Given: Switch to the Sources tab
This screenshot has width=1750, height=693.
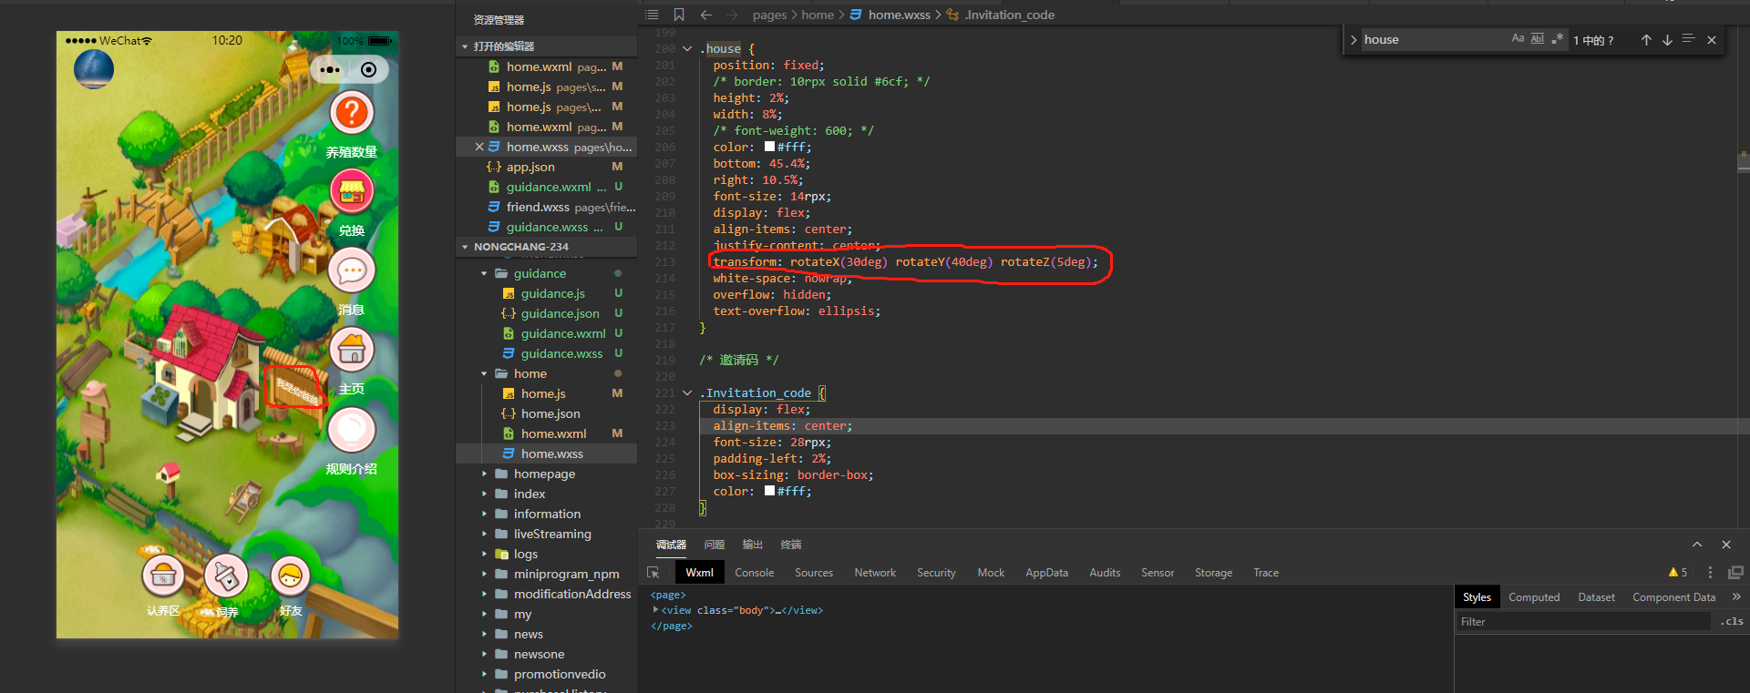Looking at the screenshot, I should (x=814, y=573).
